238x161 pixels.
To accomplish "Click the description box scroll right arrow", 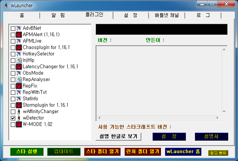I will (x=218, y=118).
